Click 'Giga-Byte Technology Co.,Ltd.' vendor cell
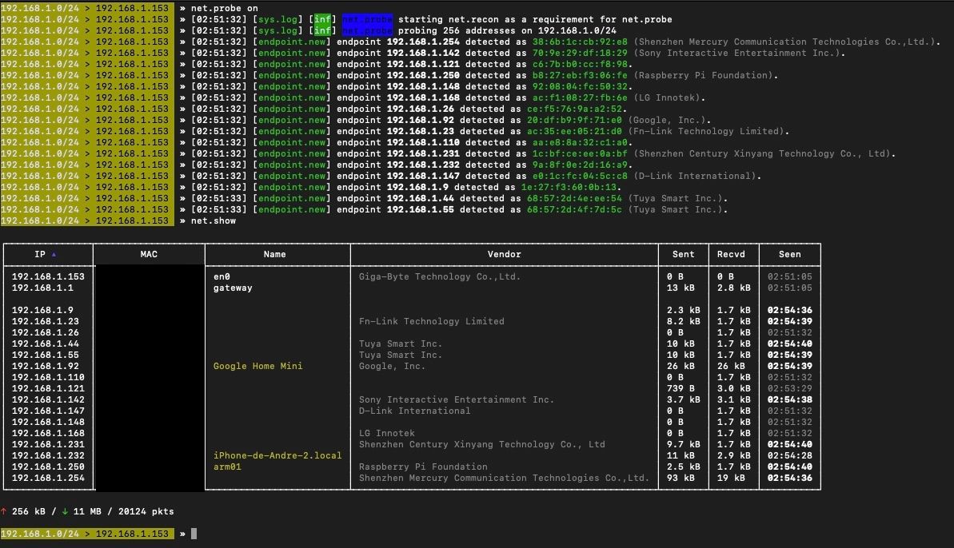Viewport: 954px width, 548px height. (x=440, y=277)
